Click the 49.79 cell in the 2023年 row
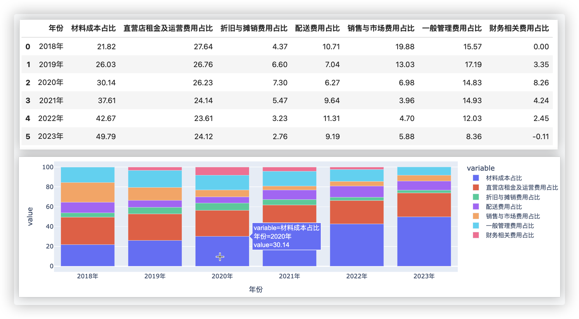This screenshot has height=319, width=579. [x=106, y=136]
